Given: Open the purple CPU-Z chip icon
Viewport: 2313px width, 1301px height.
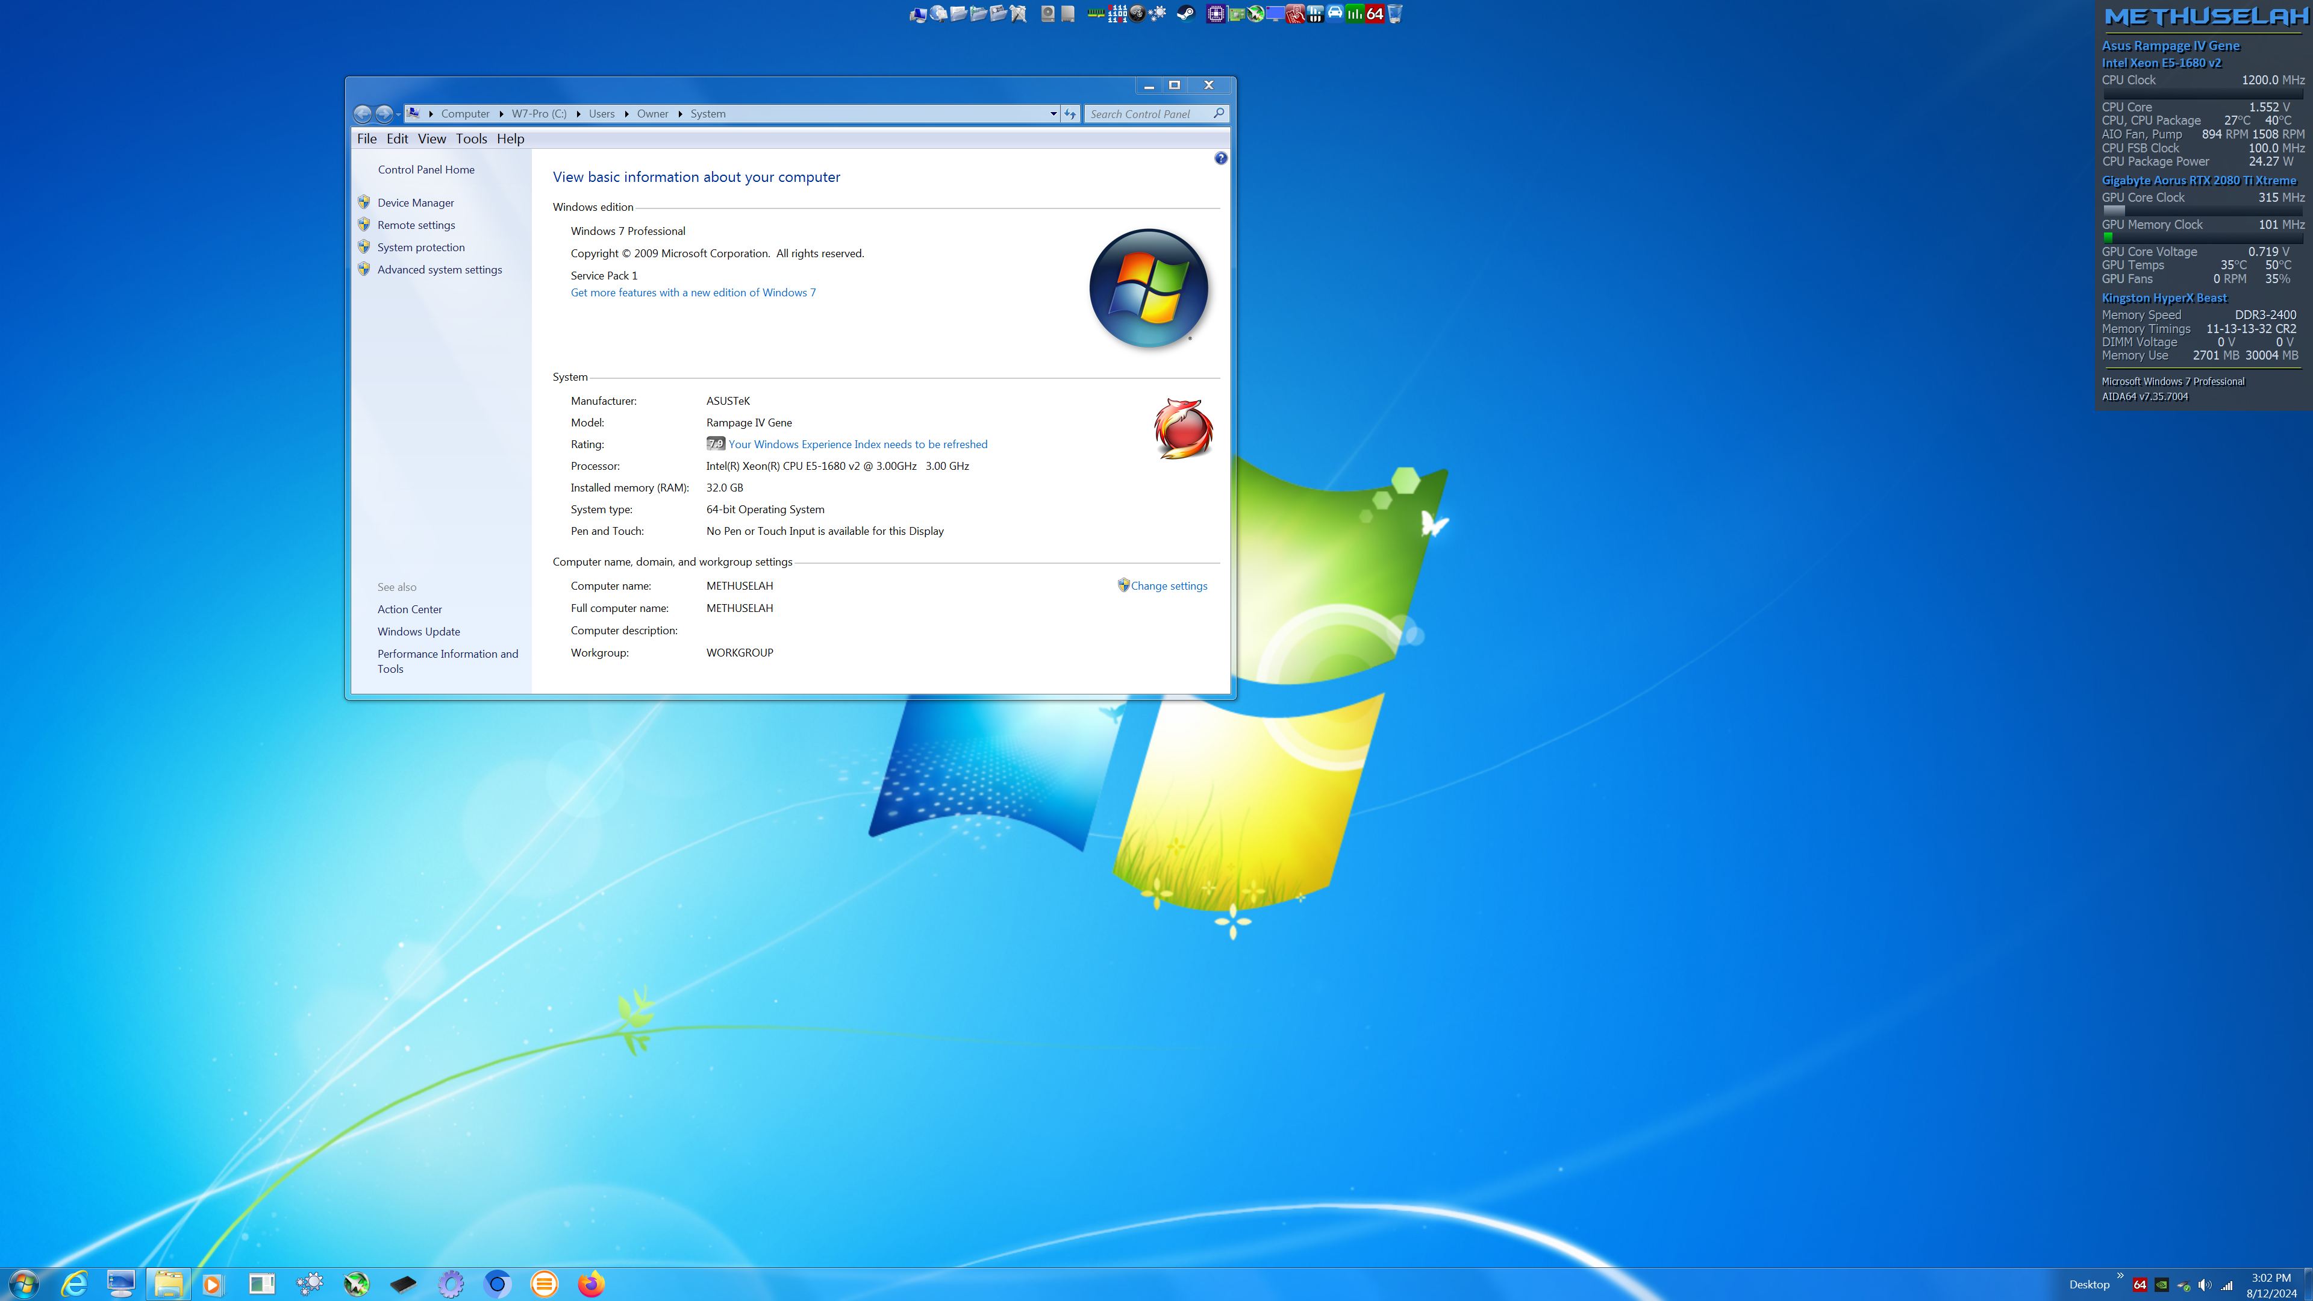Looking at the screenshot, I should [1216, 13].
